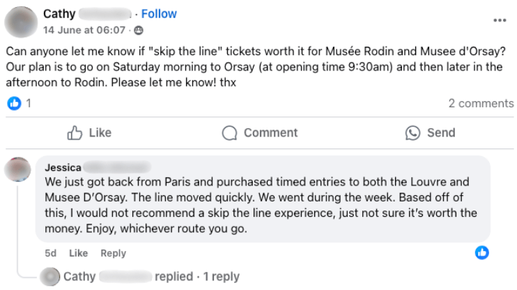Open Jessica's profile from her comment name
Viewport: 517px width, 290px height.
click(63, 167)
